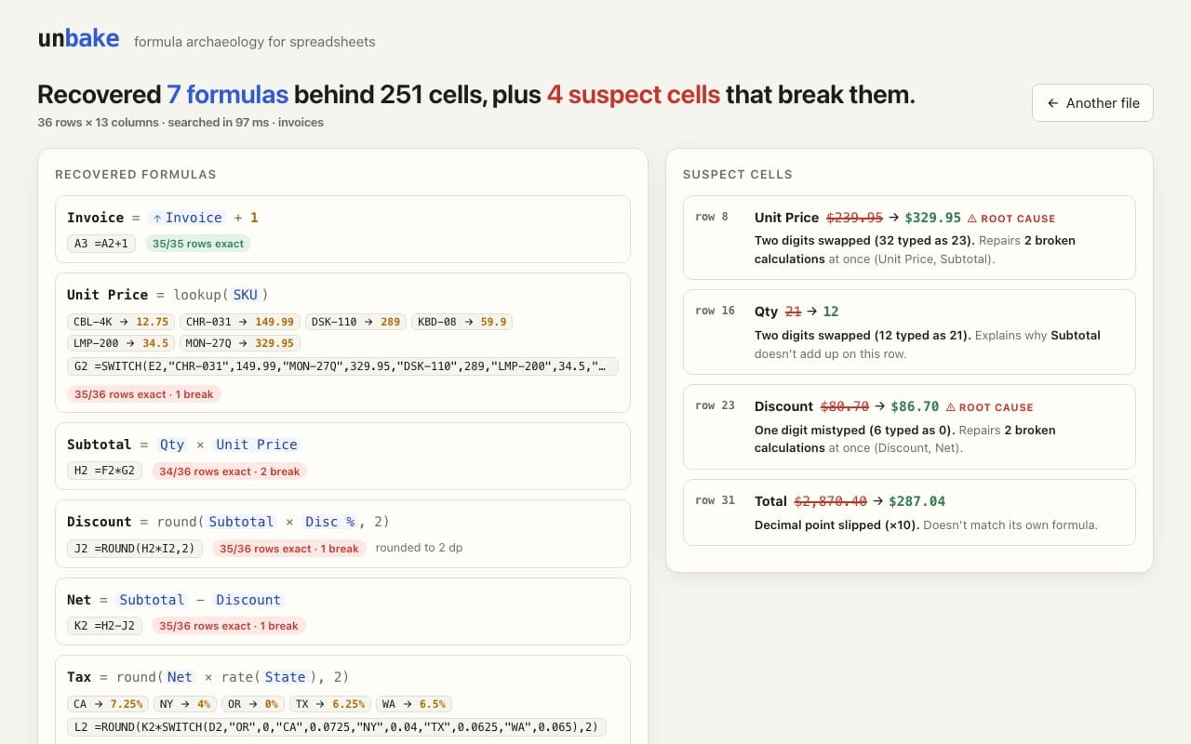Click the '35/35 rows exact' badge
Image resolution: width=1191 pixels, height=744 pixels.
pyautogui.click(x=197, y=244)
